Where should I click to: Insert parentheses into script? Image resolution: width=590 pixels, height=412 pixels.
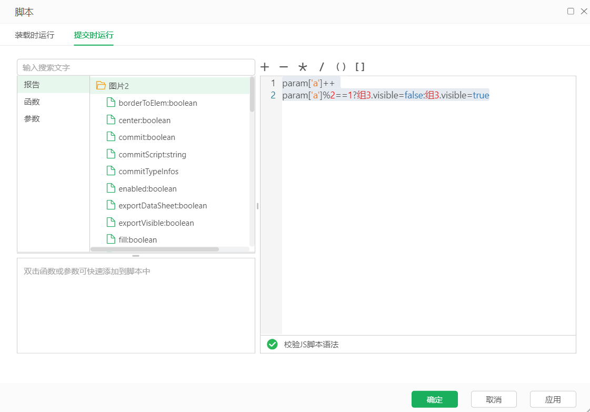pyautogui.click(x=341, y=67)
